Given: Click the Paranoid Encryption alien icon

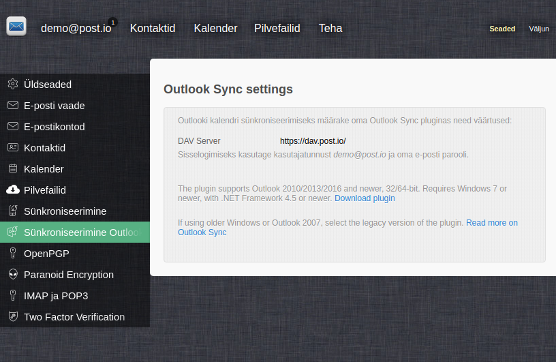Looking at the screenshot, I should 13,274.
